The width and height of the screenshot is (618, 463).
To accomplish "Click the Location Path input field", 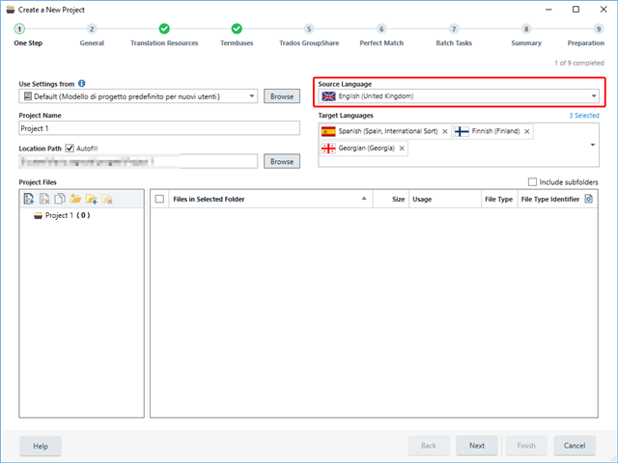I will [138, 161].
